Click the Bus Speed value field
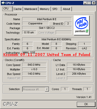This screenshot has height=109, width=97. [34, 74]
